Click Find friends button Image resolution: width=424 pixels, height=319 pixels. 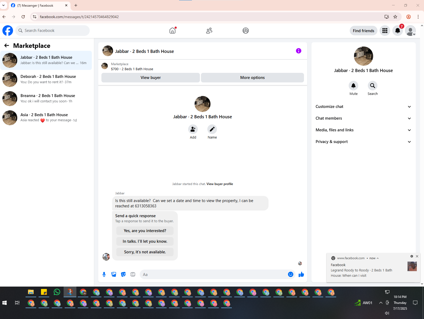tap(363, 31)
